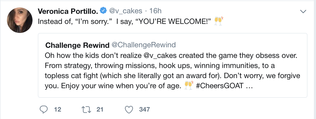Image resolution: width=316 pixels, height=119 pixels.
Task: Click the blue verified badge
Action: click(x=103, y=11)
